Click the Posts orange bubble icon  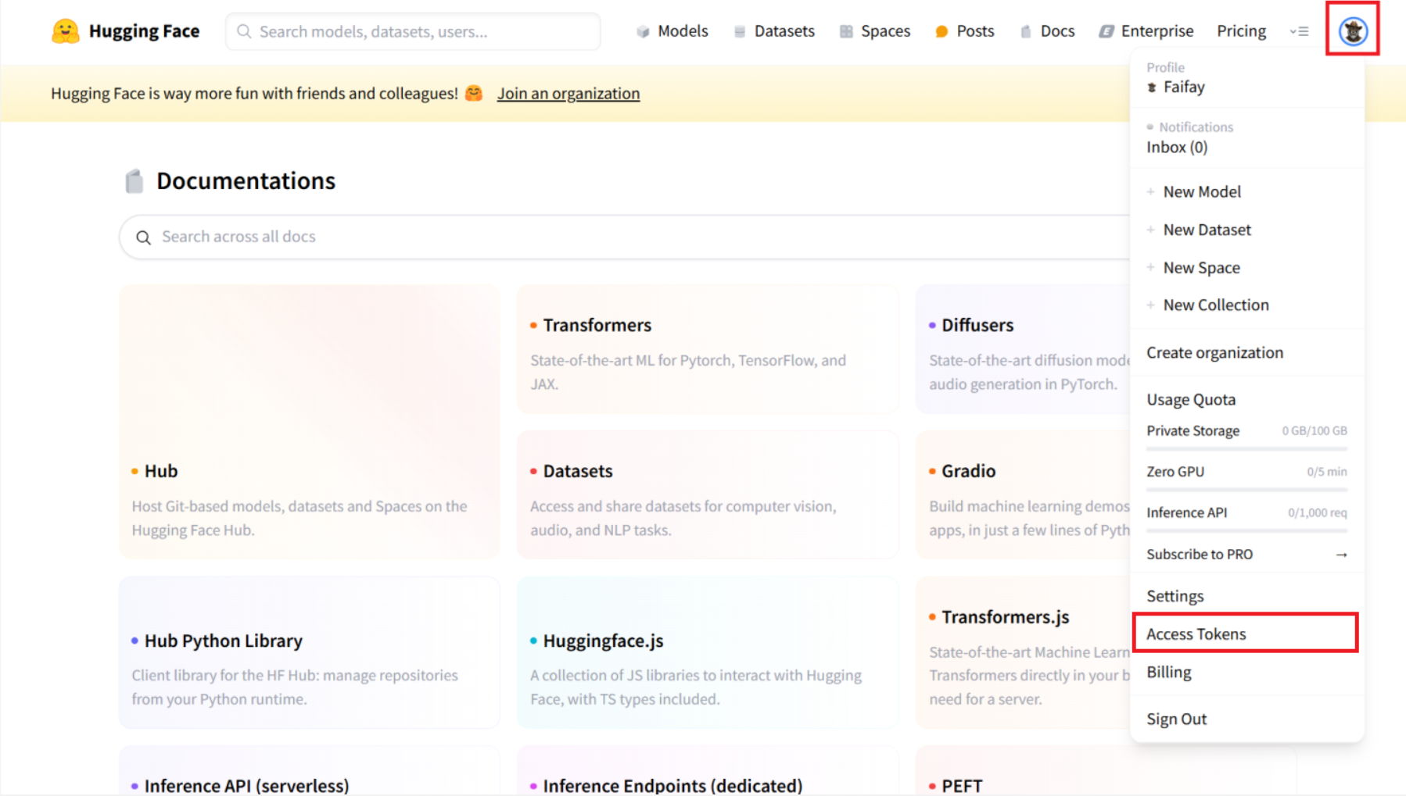pyautogui.click(x=942, y=31)
